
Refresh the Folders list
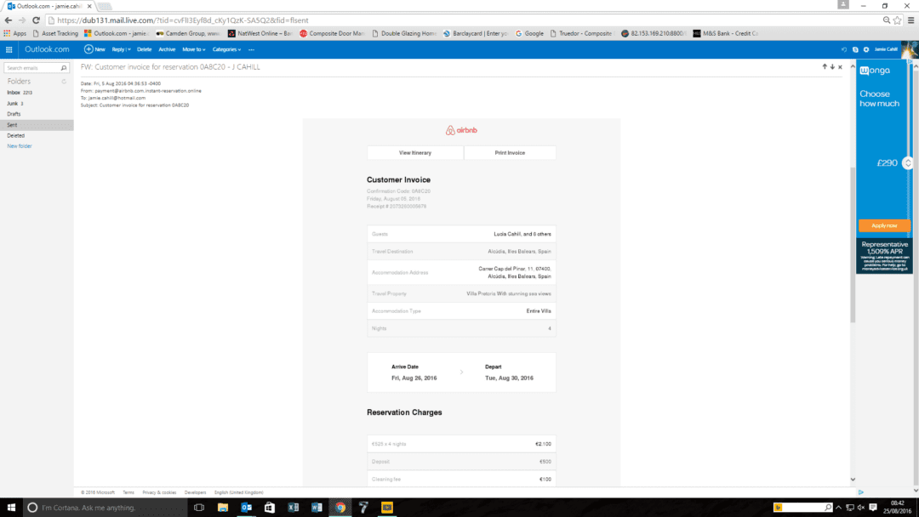64,82
